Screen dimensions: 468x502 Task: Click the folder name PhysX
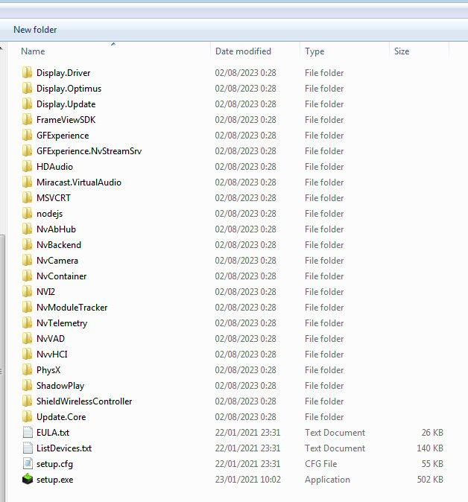[48, 370]
